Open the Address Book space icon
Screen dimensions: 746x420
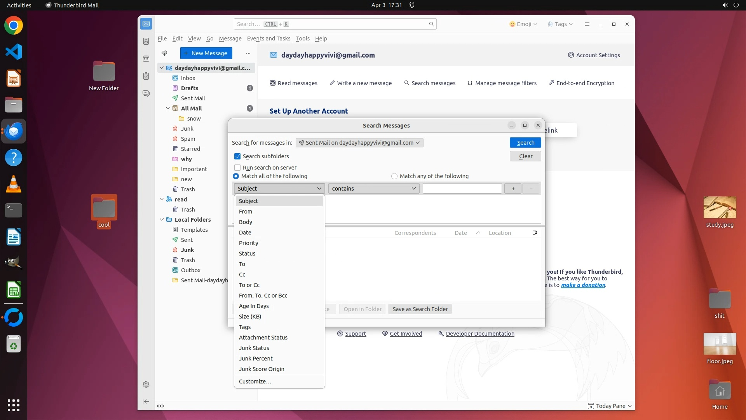[x=146, y=41]
